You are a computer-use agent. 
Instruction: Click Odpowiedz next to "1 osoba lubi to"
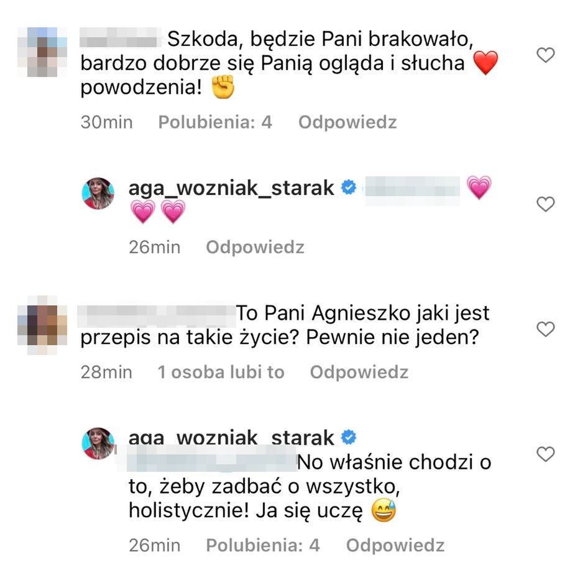coord(359,372)
